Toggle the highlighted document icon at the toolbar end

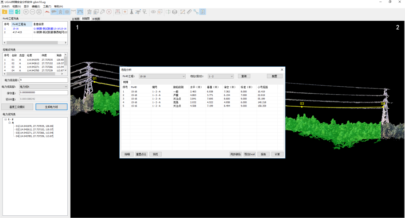pyautogui.click(x=203, y=12)
